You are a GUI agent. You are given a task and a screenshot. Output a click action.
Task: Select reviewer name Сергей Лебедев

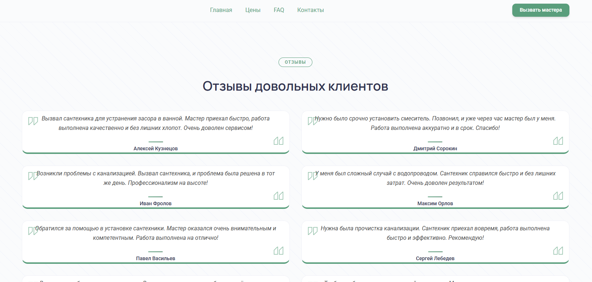(x=435, y=258)
